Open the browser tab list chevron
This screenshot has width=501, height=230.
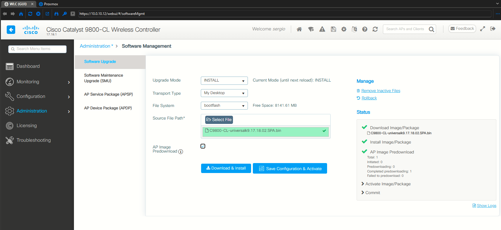(497, 4)
